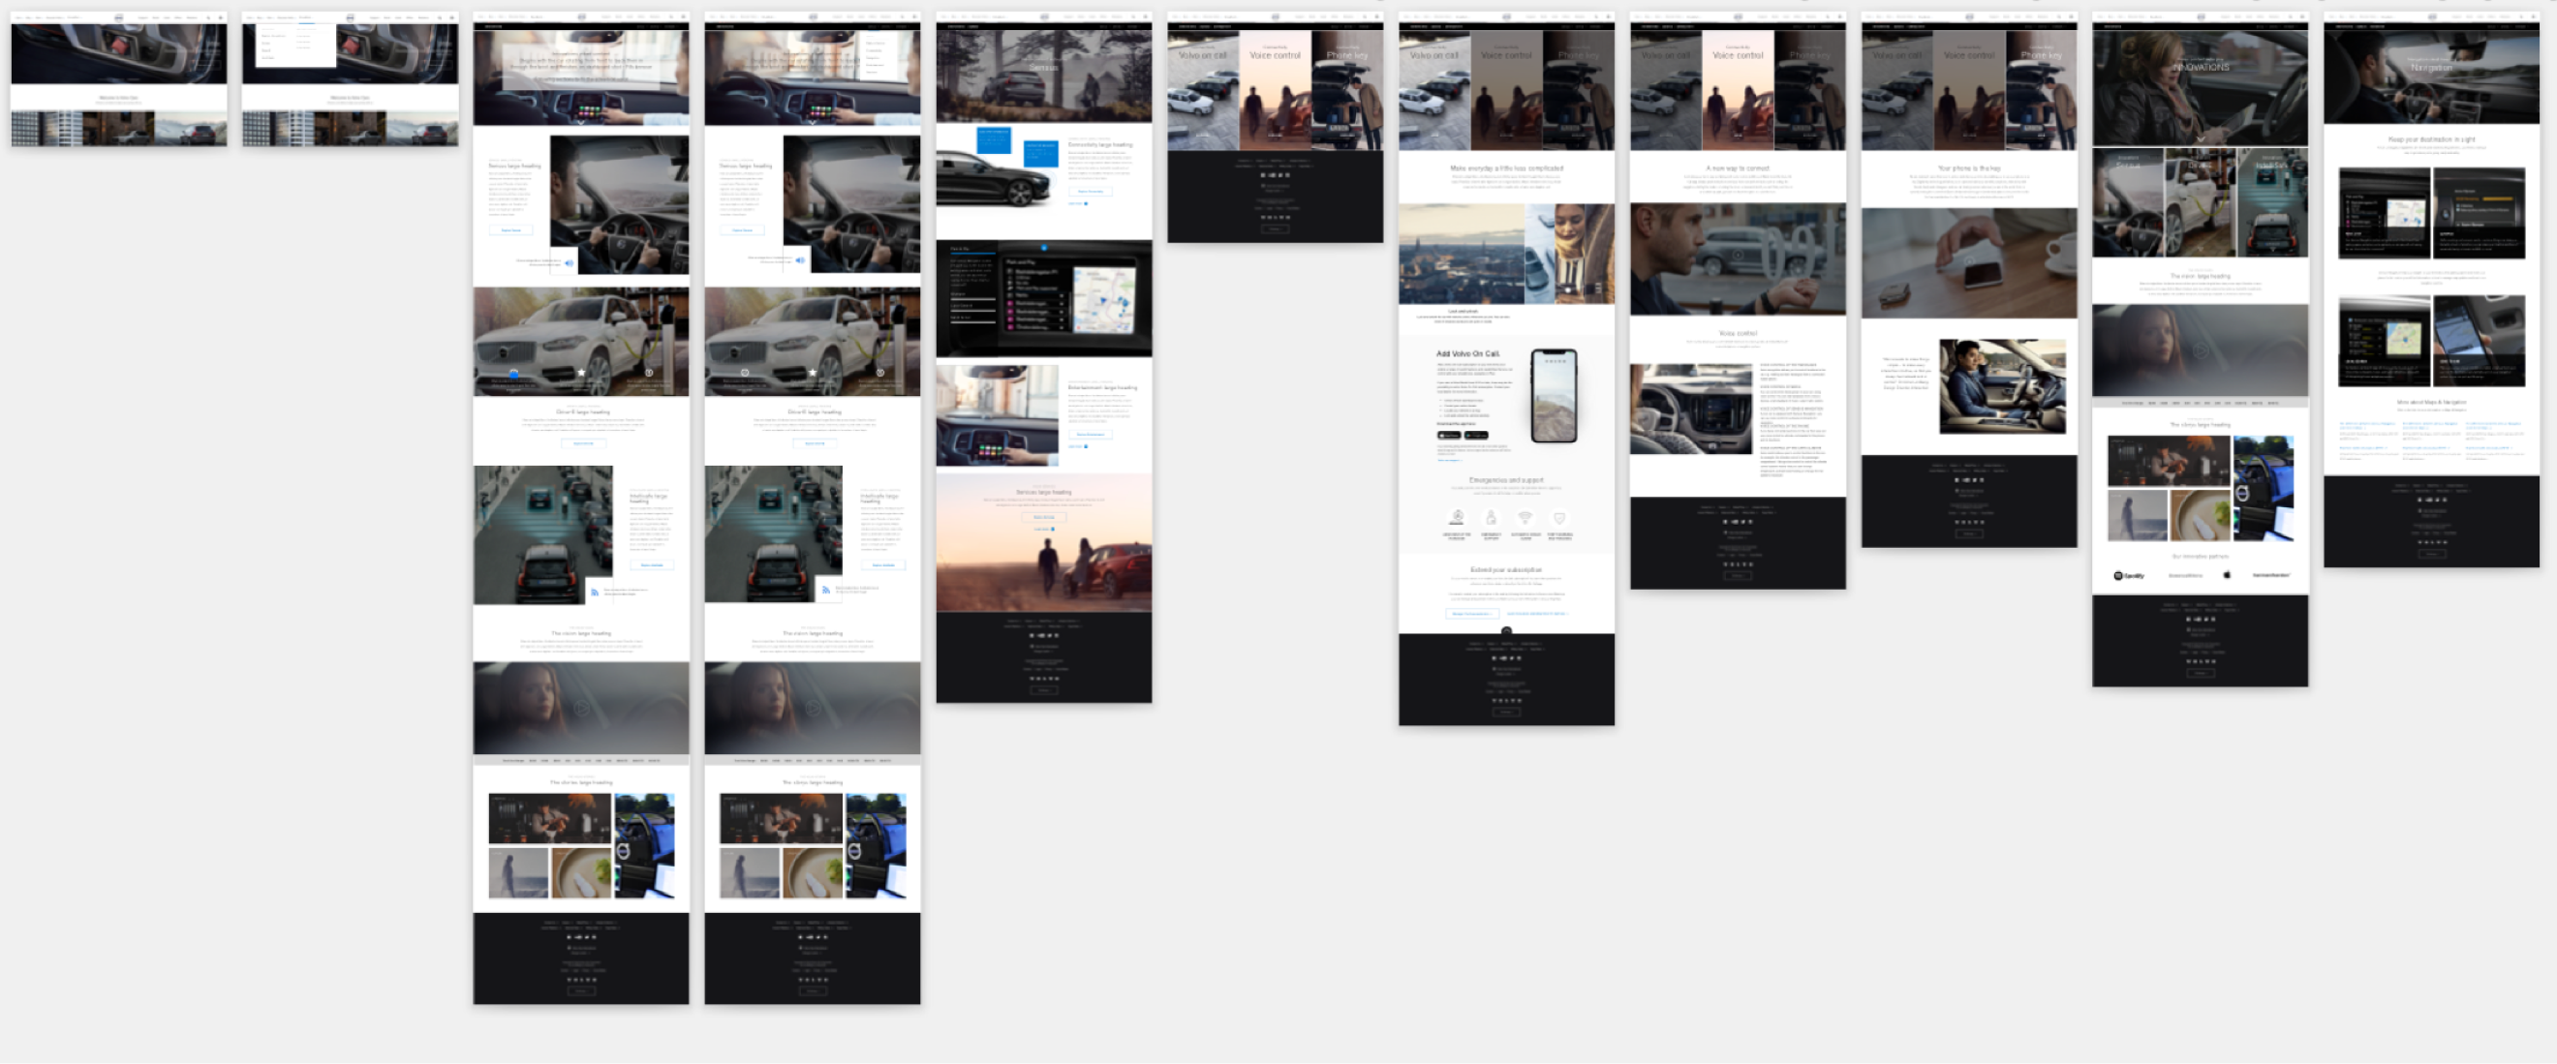Select the INNOVATIONS hero title
This screenshot has width=2557, height=1064.
pos(2201,68)
